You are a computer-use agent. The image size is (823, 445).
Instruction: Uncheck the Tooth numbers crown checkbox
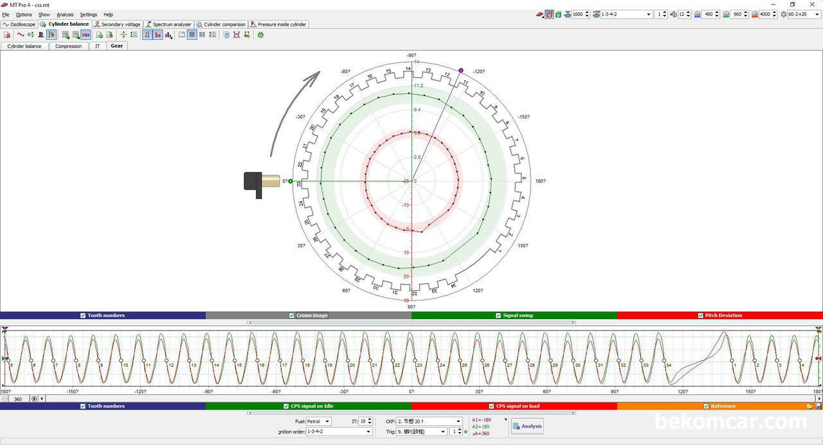pos(83,315)
